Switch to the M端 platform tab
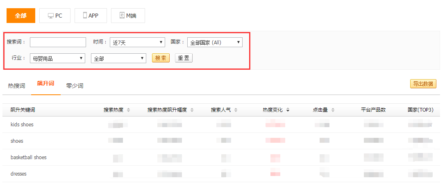This screenshot has width=445, height=185. pos(127,16)
